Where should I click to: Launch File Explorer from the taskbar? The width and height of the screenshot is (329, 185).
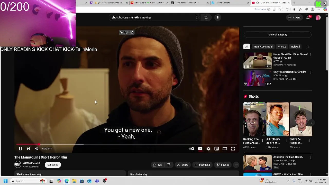pos(74,181)
